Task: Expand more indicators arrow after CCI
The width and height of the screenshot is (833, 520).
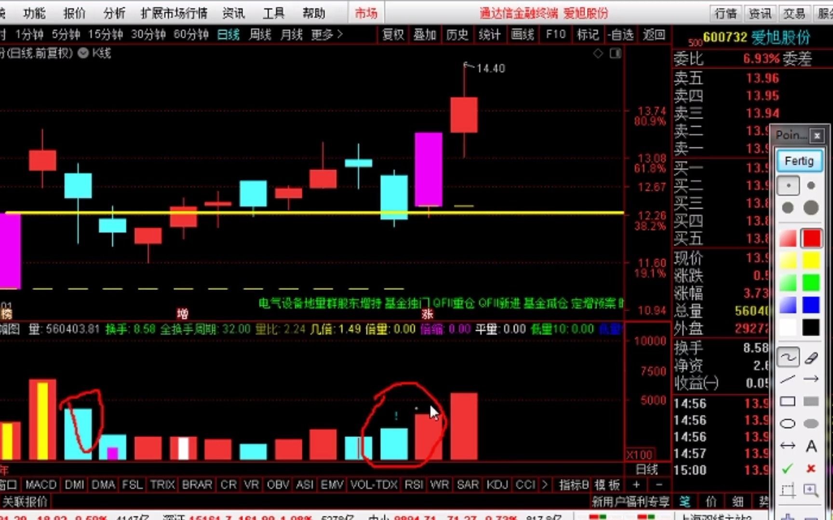Action: tap(545, 484)
